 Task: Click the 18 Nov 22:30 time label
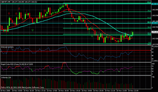click(x=133, y=90)
